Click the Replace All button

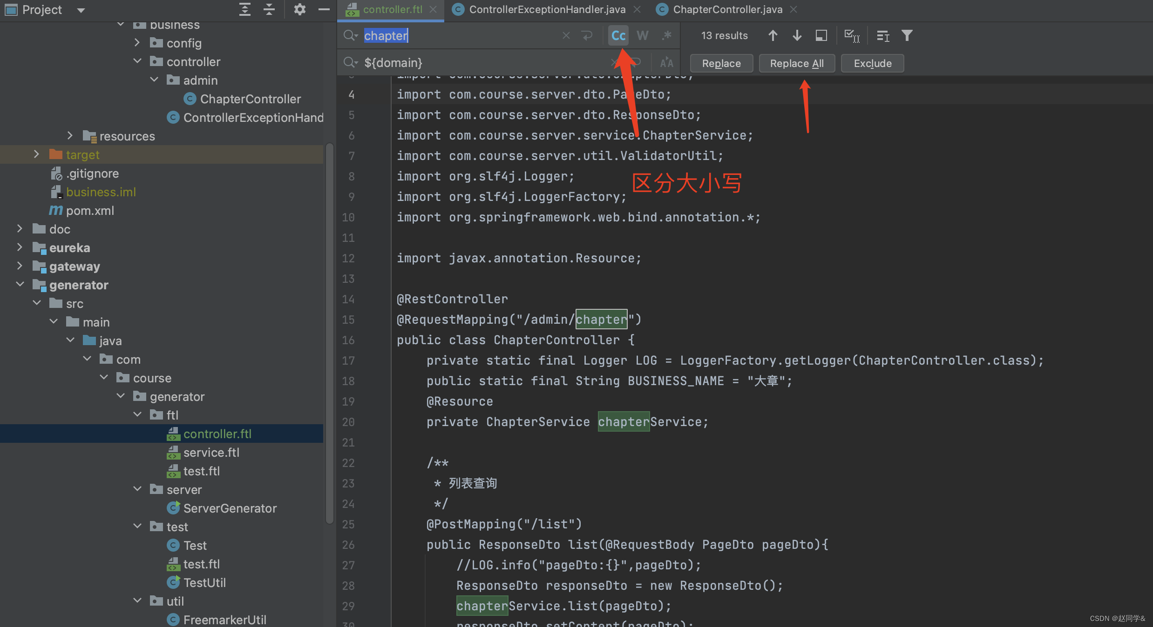(x=796, y=63)
